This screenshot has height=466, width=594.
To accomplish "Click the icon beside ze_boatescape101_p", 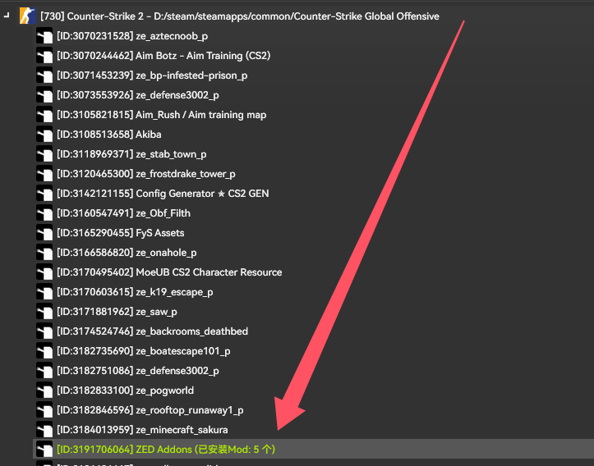I will coord(44,350).
